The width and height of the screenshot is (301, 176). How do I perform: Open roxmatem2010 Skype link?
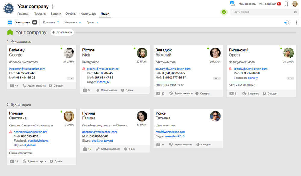point(175,136)
